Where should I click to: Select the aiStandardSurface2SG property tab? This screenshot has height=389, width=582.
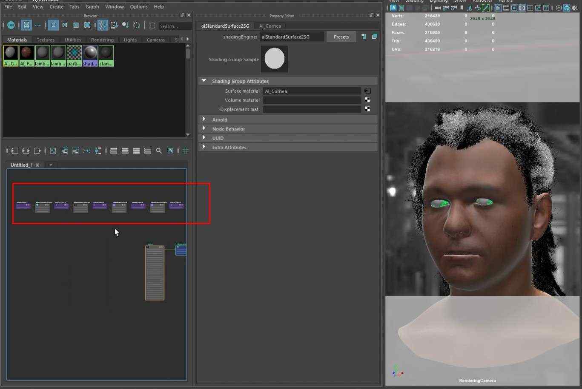click(225, 26)
